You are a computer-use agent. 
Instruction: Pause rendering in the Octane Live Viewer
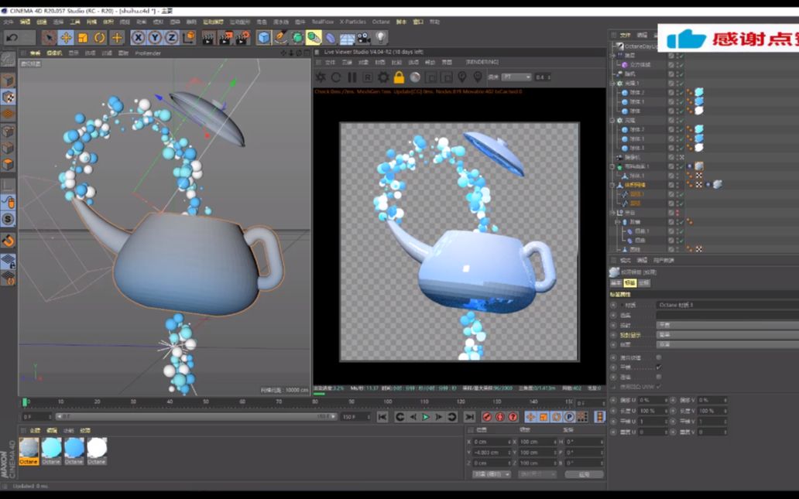tap(351, 77)
